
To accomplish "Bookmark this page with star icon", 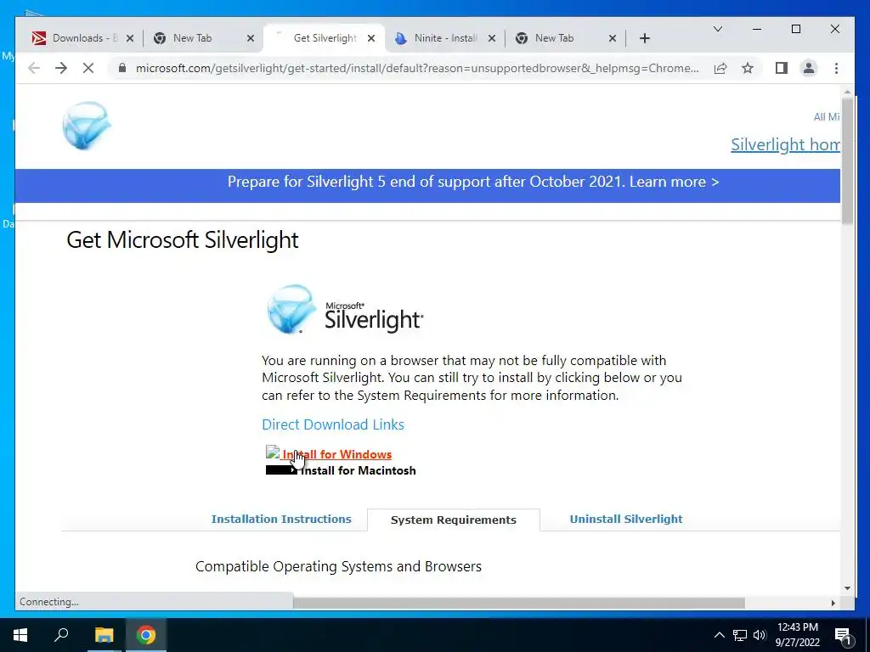I will pyautogui.click(x=748, y=68).
